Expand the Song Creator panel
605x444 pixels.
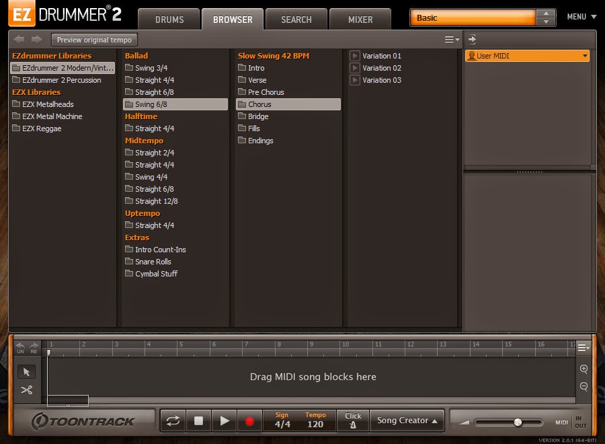click(x=407, y=420)
